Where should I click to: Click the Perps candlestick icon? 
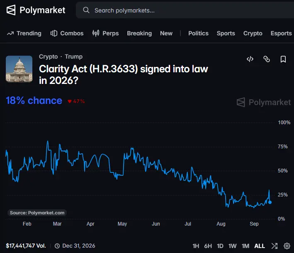tap(96, 33)
